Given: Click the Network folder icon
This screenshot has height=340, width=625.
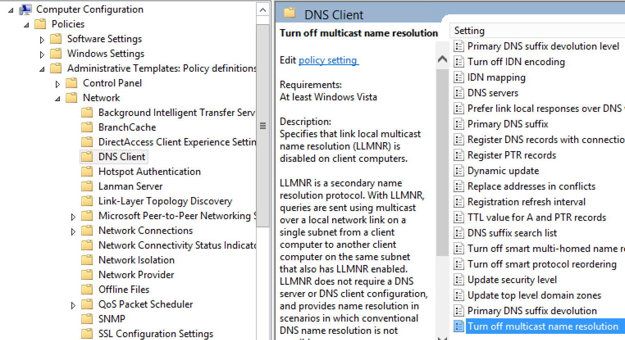Looking at the screenshot, I should click(71, 98).
